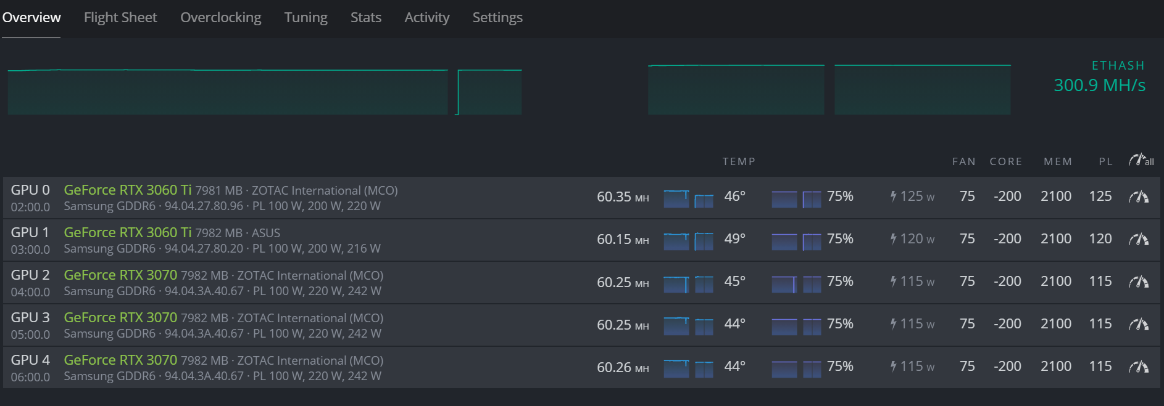The height and width of the screenshot is (406, 1164).
Task: Open the overclock tuning icon for GPU 4
Action: click(1139, 367)
